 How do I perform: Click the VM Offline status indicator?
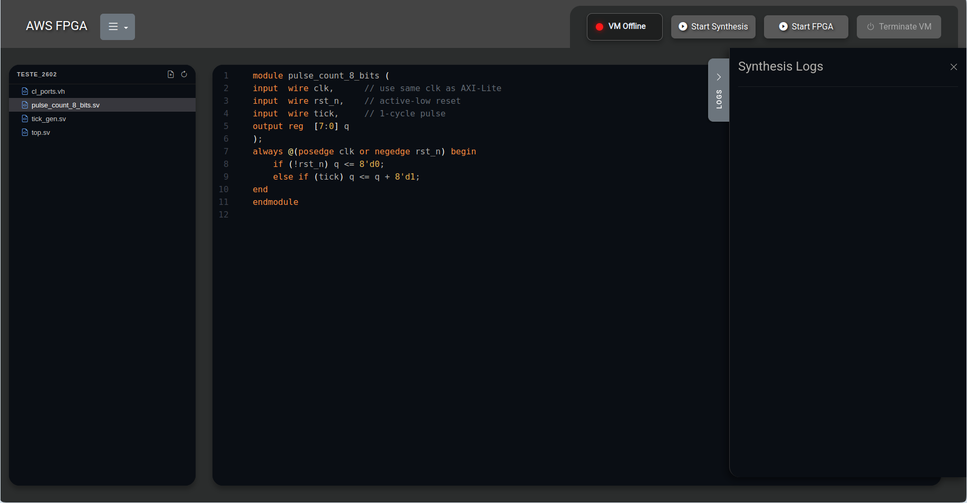(x=624, y=27)
